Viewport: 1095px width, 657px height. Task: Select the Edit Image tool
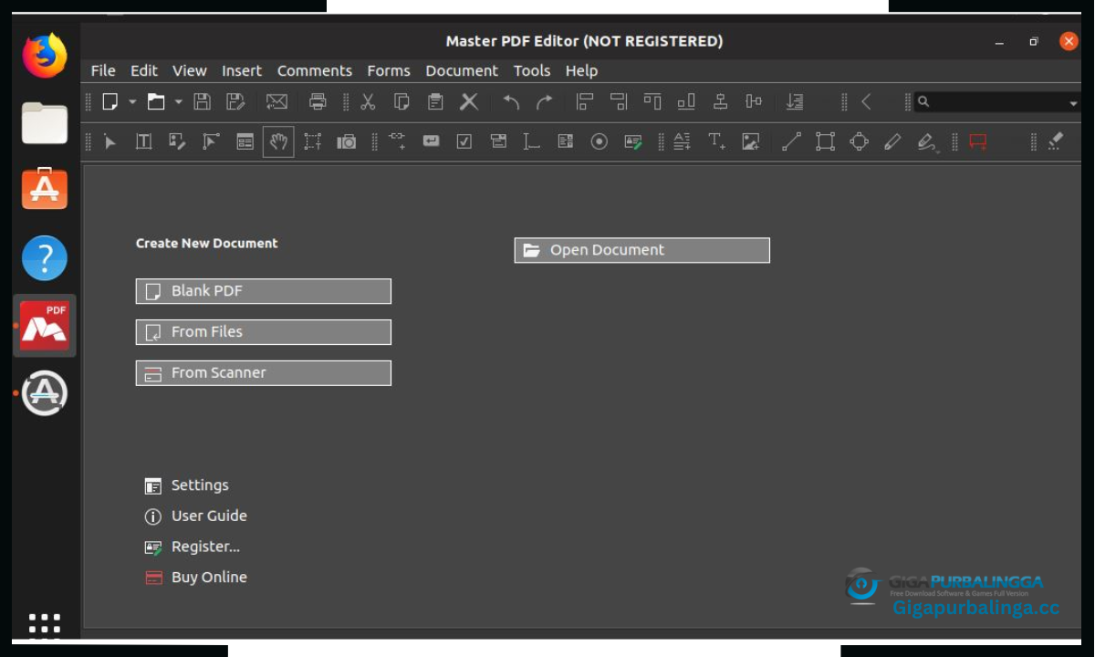point(178,141)
